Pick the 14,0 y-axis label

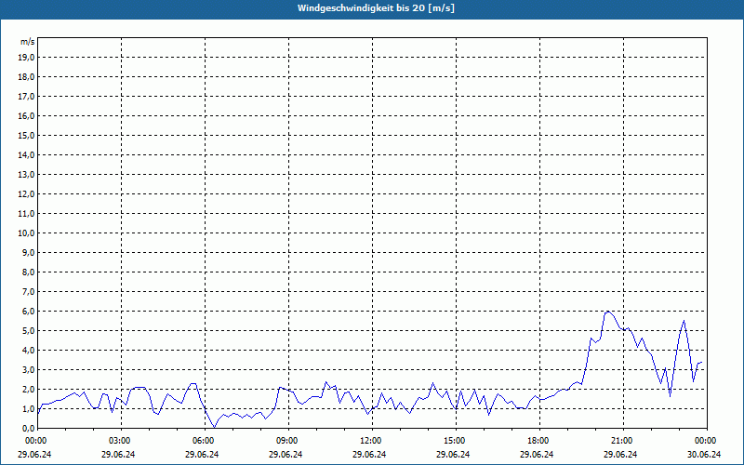[27, 154]
